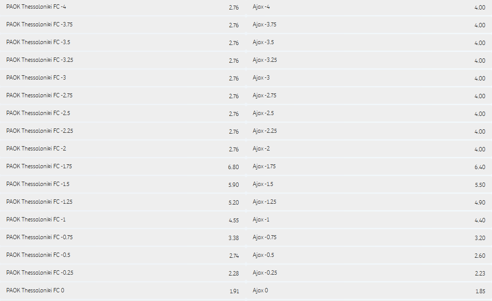Select PAOK Thessaloniki FC -4 odds 2.76
The image size is (492, 301).
click(x=123, y=7)
